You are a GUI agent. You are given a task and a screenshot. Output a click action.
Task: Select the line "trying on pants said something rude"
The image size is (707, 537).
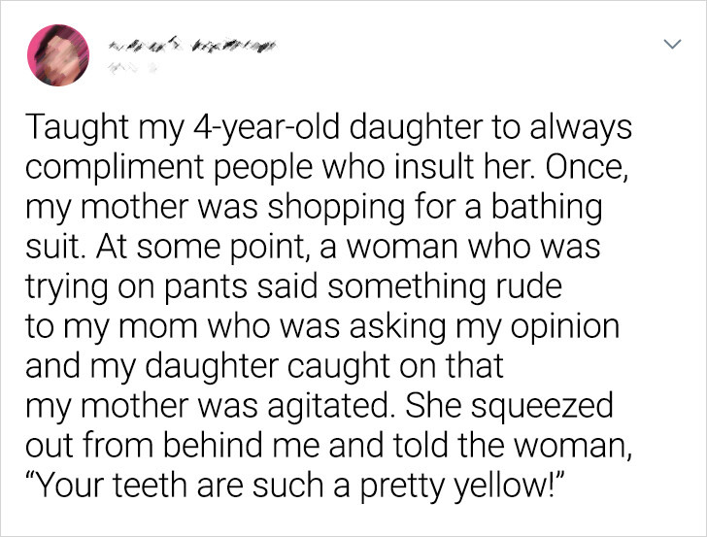coord(293,286)
